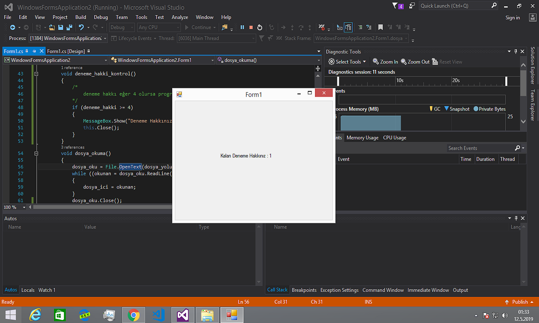Screen dimensions: 539x323
Task: Click the volume speaker tray icon
Action: pyautogui.click(x=505, y=315)
